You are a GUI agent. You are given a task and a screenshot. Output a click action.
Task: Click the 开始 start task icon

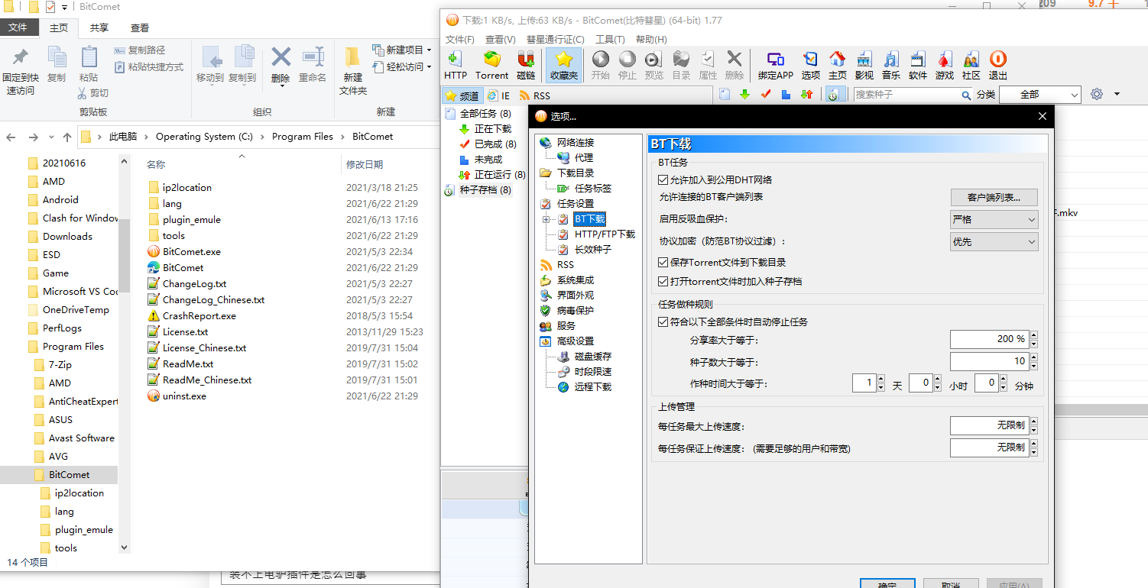tap(601, 66)
